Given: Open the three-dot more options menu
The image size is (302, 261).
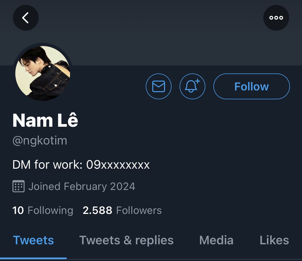Looking at the screenshot, I should [x=276, y=18].
